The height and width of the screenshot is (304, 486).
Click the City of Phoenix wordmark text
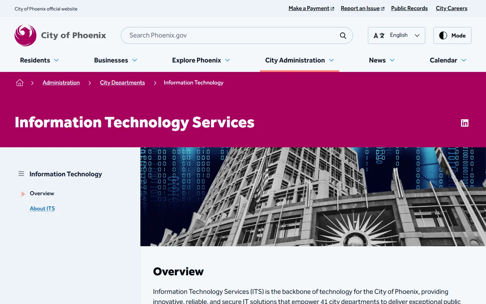(74, 35)
